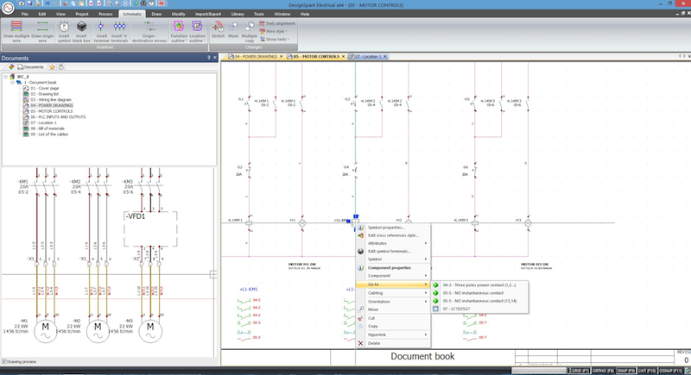This screenshot has height=375, width=691.
Task: Click the help icon in Documents panel
Action: click(x=60, y=67)
